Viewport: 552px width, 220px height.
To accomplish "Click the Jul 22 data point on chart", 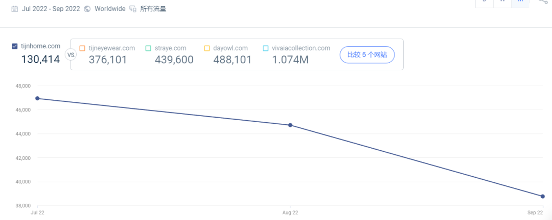I will point(37,98).
